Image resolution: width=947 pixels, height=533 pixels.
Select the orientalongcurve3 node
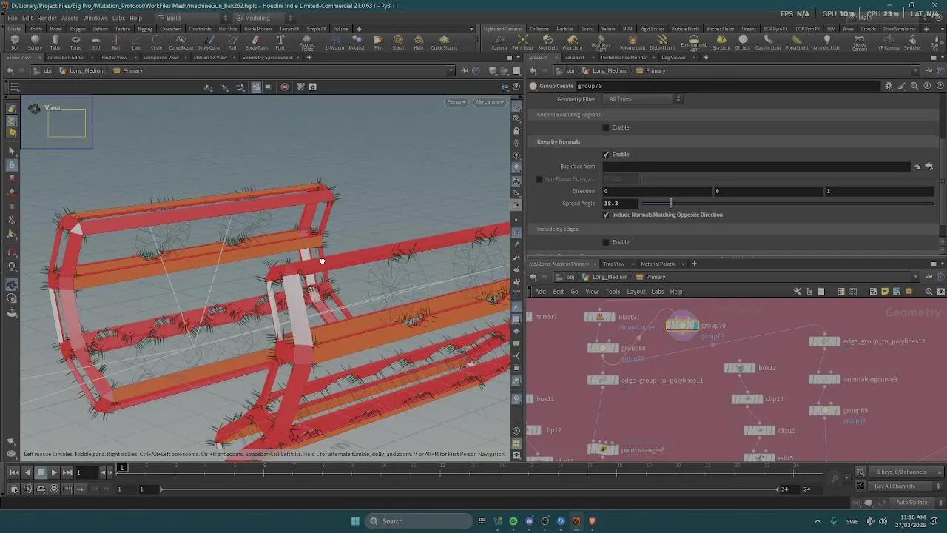825,379
